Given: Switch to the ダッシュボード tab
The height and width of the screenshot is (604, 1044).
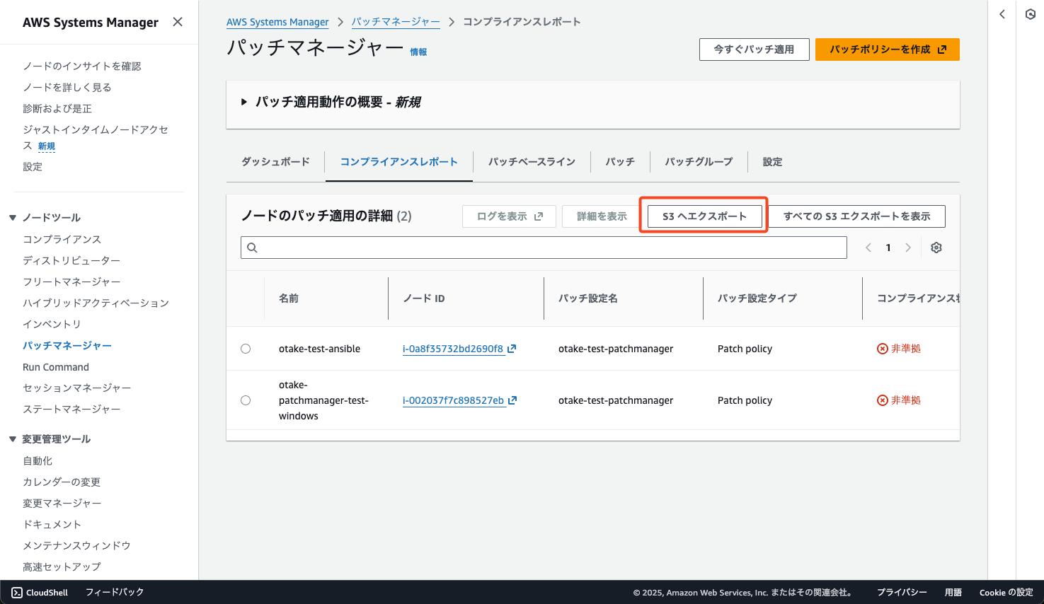Looking at the screenshot, I should tap(275, 162).
